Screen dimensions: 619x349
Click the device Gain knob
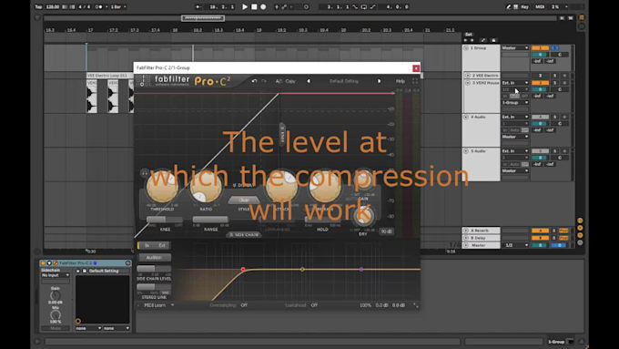56,295
